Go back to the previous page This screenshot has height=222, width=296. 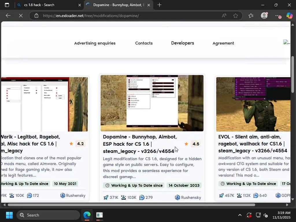(8, 16)
